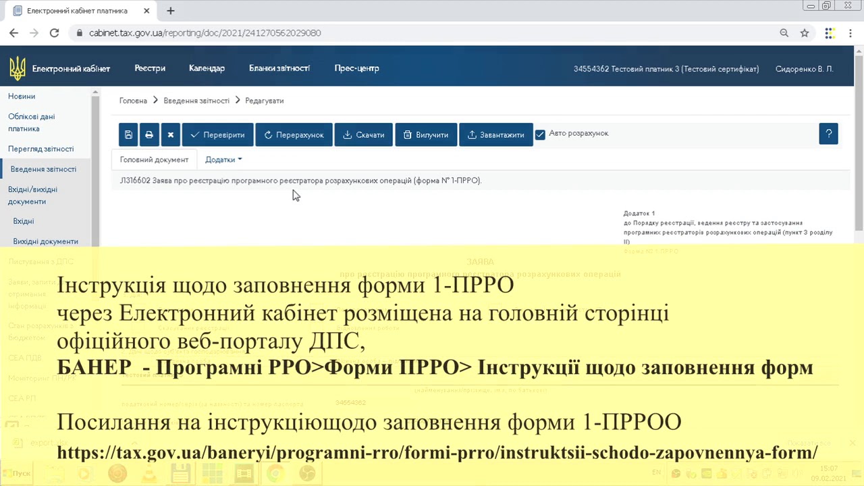This screenshot has height=486, width=864.
Task: Click the save (floppy disk) toolbar icon
Action: pos(128,134)
